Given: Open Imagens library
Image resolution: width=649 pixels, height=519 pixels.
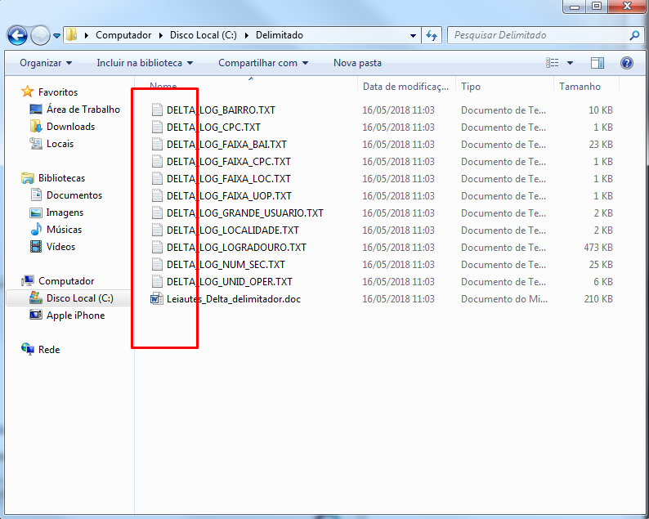Looking at the screenshot, I should click(65, 213).
